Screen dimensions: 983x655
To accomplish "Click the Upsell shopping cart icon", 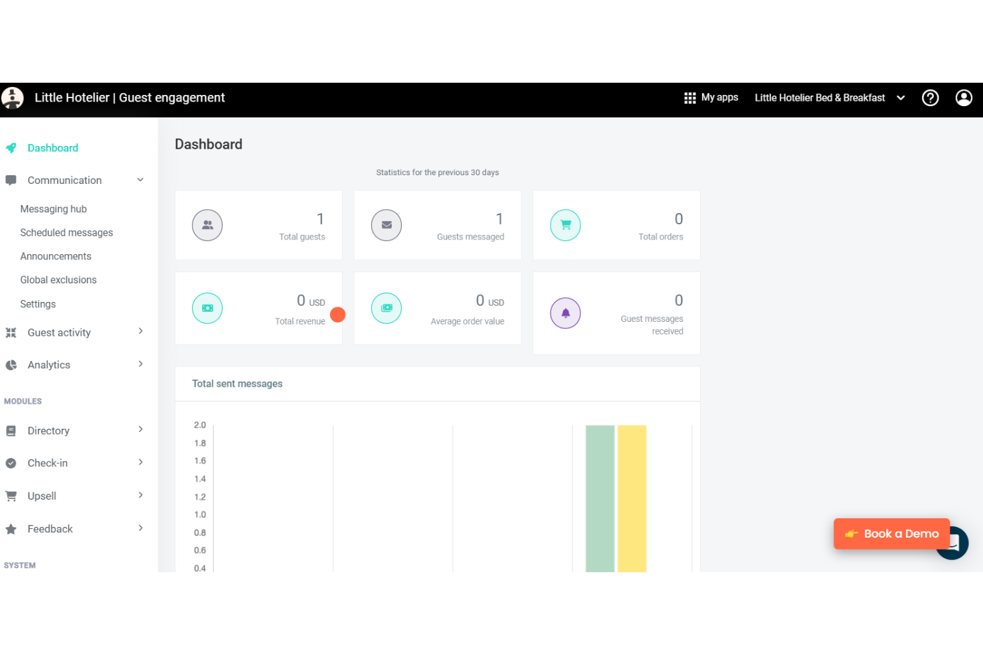I will tap(11, 496).
